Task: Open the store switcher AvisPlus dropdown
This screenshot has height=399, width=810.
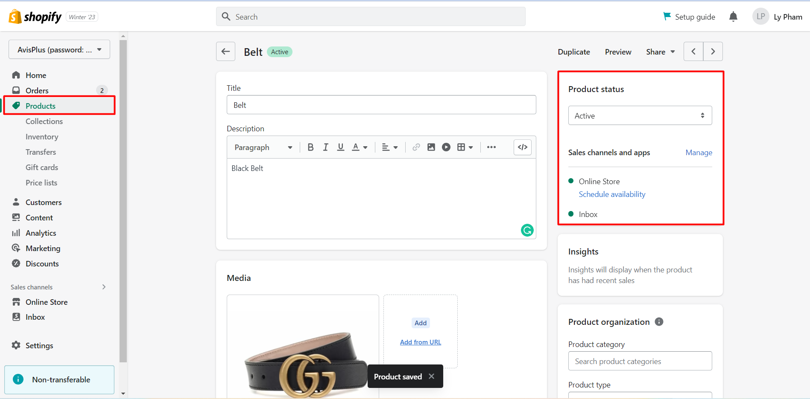Action: 59,49
